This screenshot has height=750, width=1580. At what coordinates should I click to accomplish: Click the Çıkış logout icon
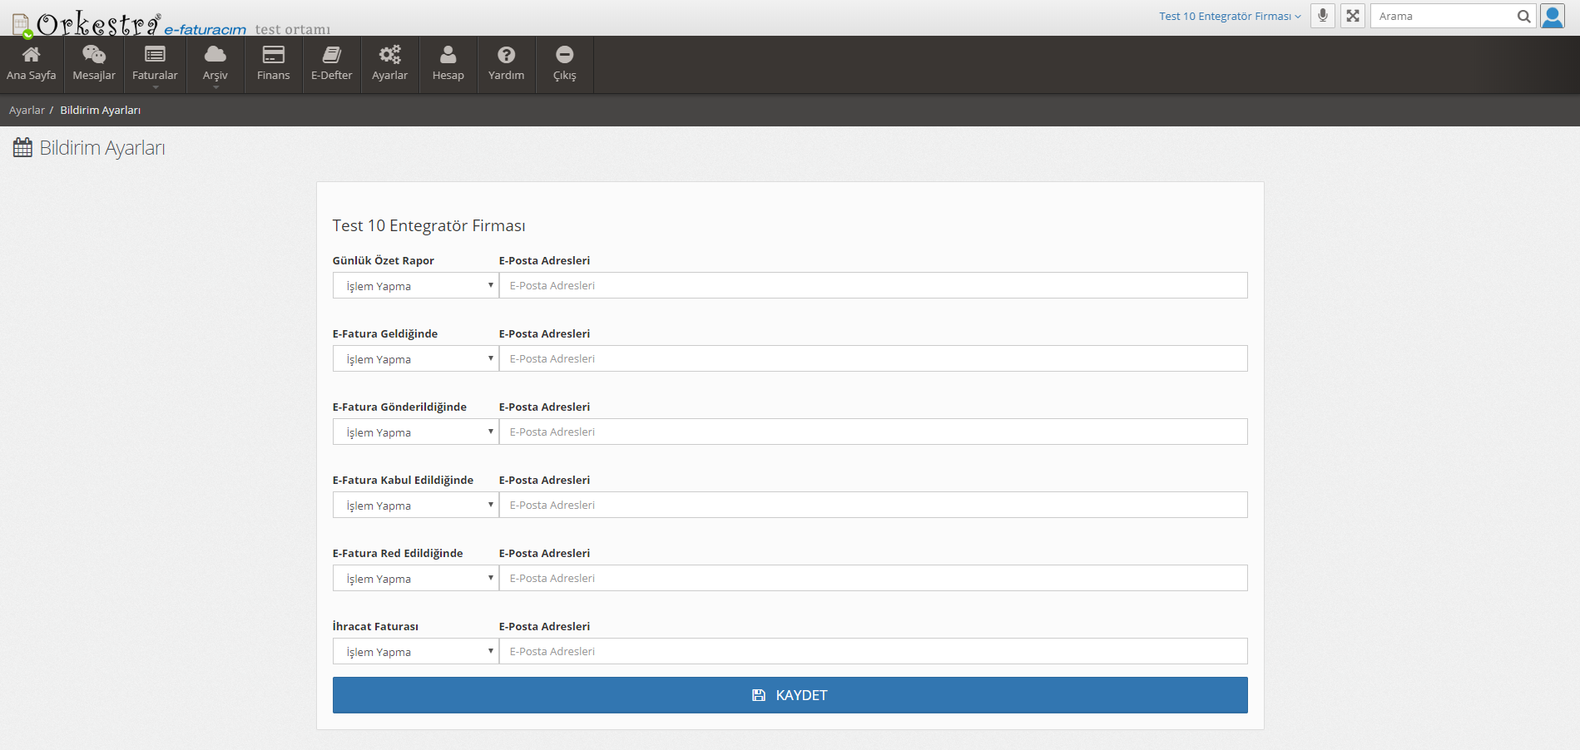coord(564,55)
